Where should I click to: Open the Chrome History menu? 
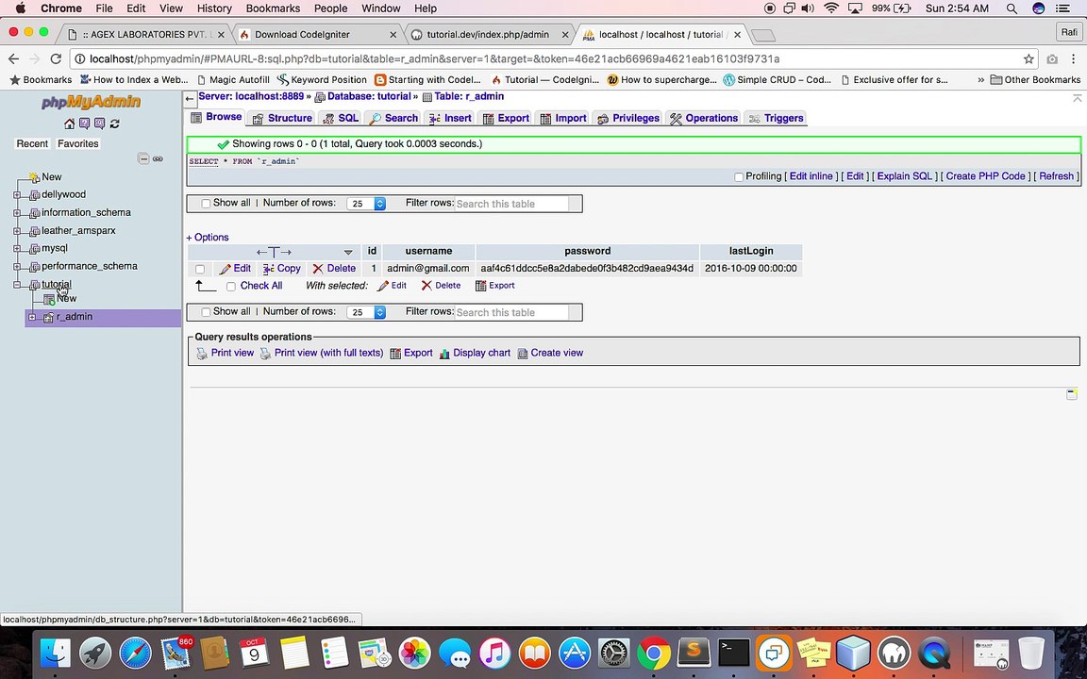tap(214, 8)
